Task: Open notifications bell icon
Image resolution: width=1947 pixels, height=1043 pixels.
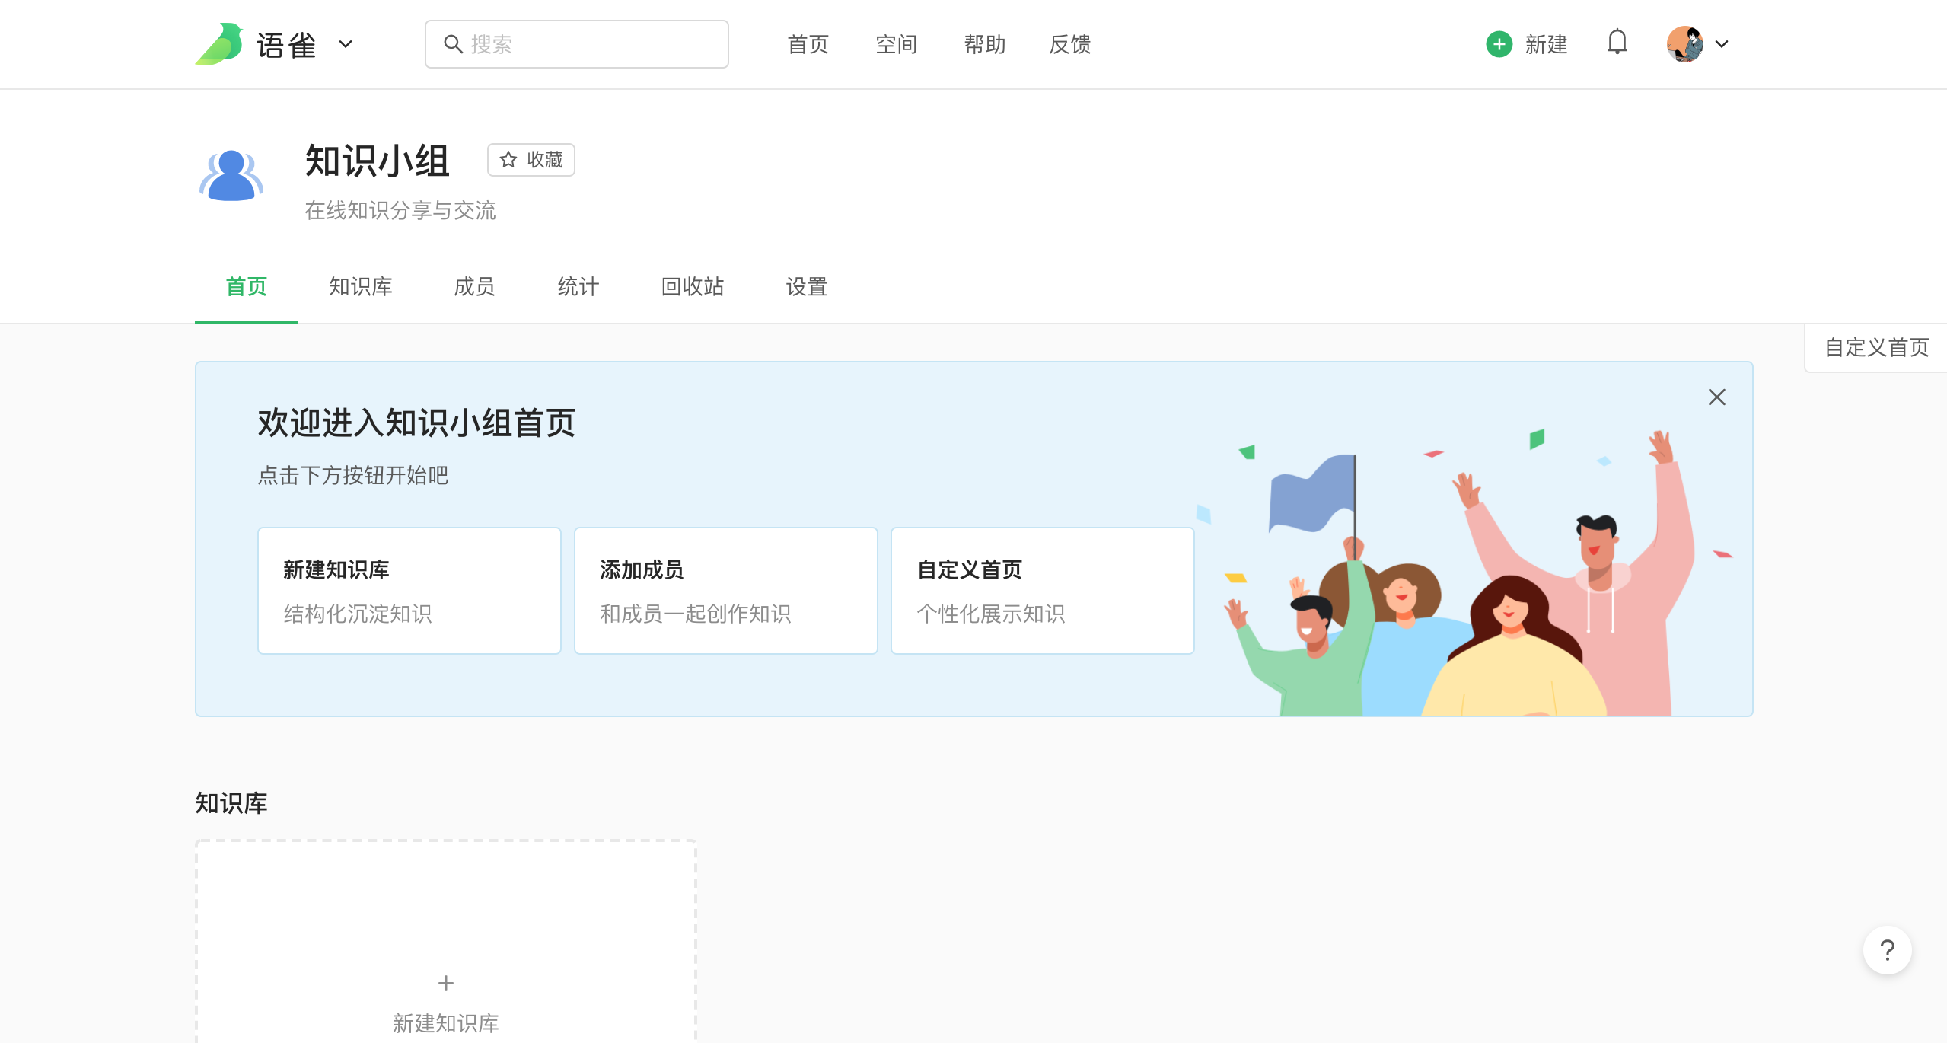Action: (x=1617, y=43)
